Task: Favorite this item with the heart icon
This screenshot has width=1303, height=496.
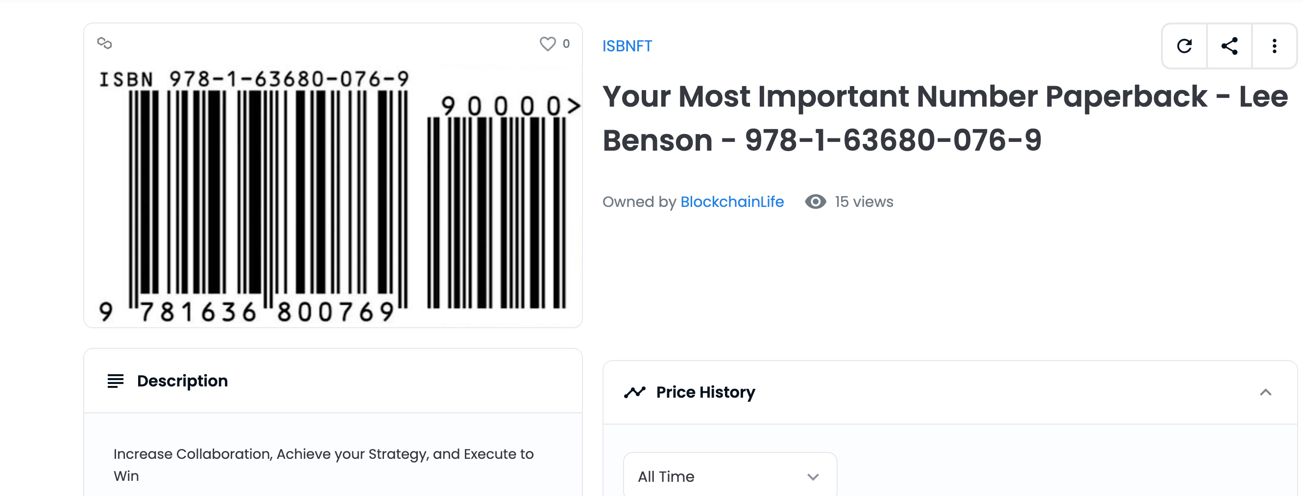Action: pos(547,44)
